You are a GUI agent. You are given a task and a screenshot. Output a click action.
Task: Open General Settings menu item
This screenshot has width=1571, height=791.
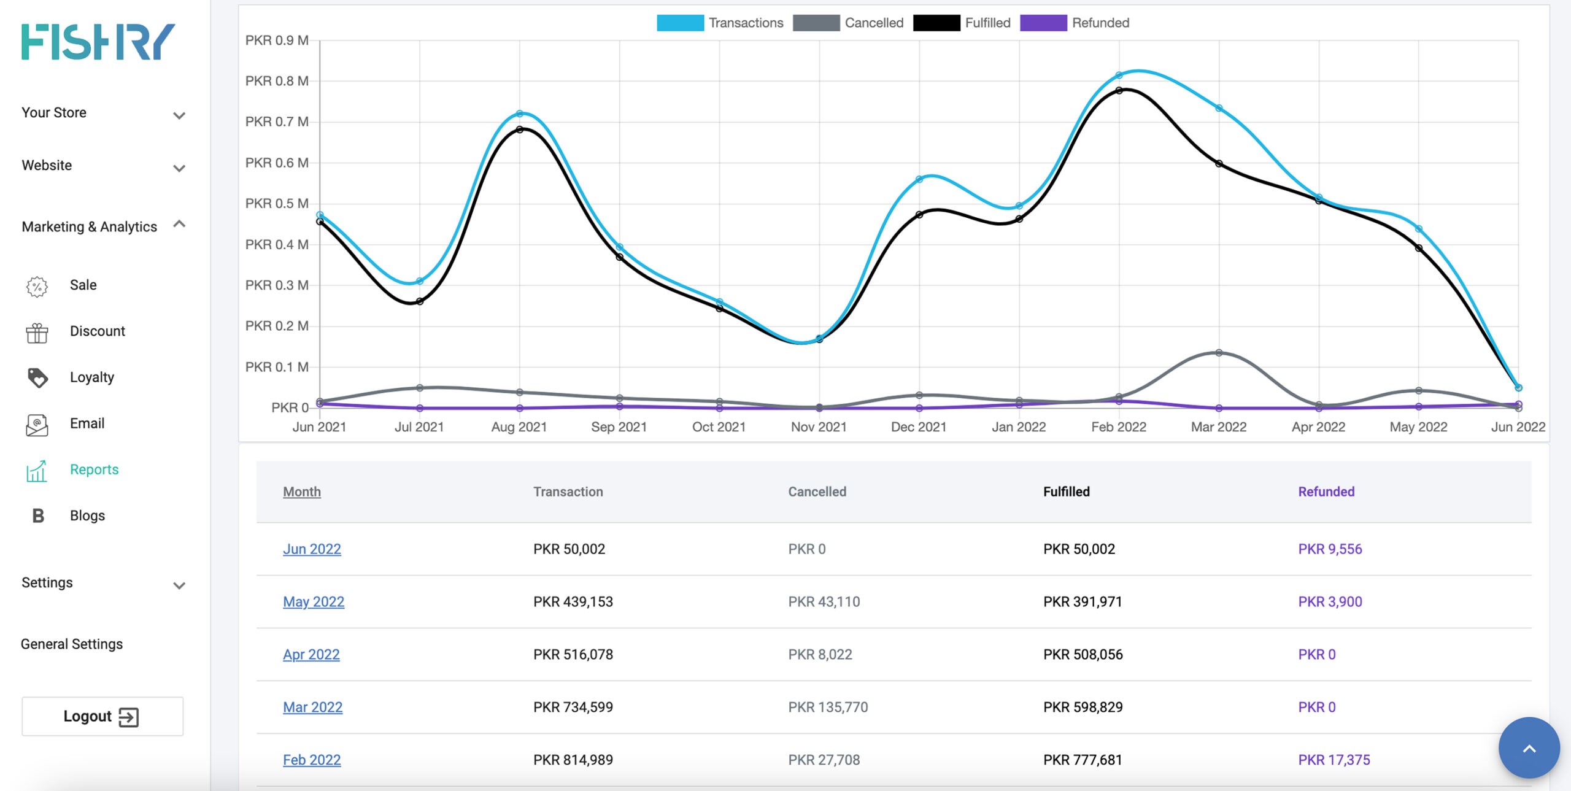[72, 644]
